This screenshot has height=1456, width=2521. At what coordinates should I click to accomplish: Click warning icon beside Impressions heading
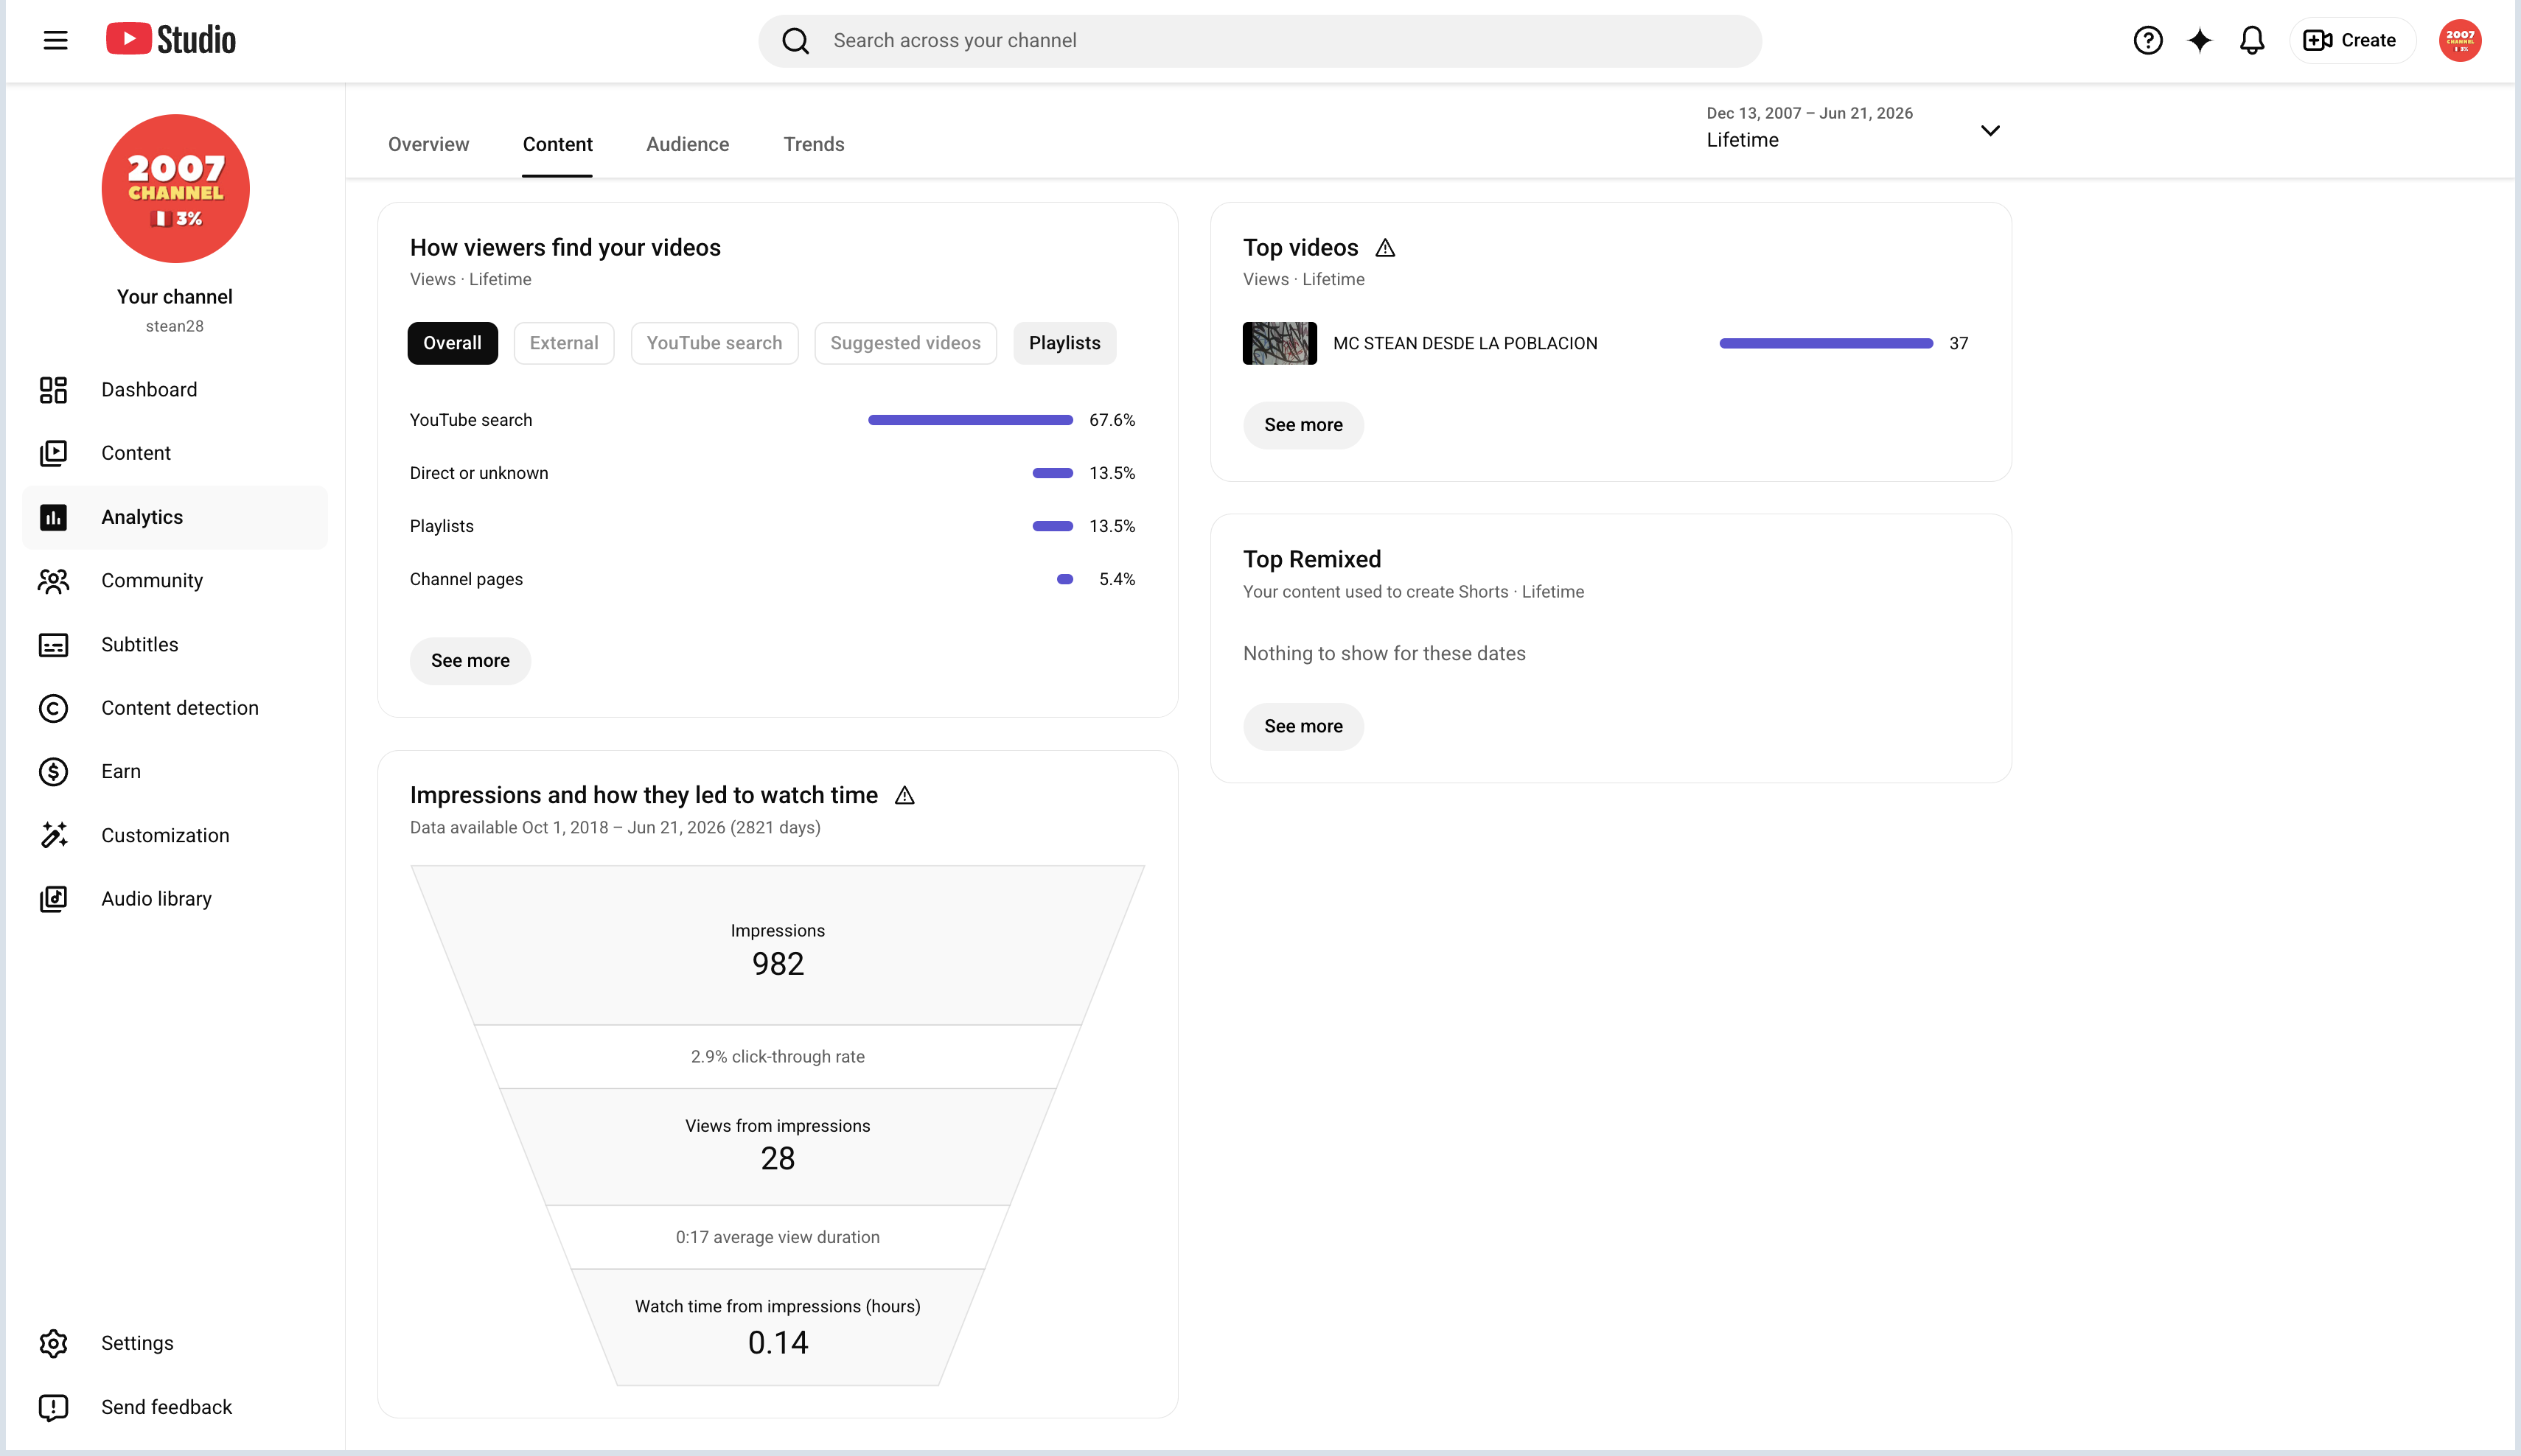click(904, 795)
